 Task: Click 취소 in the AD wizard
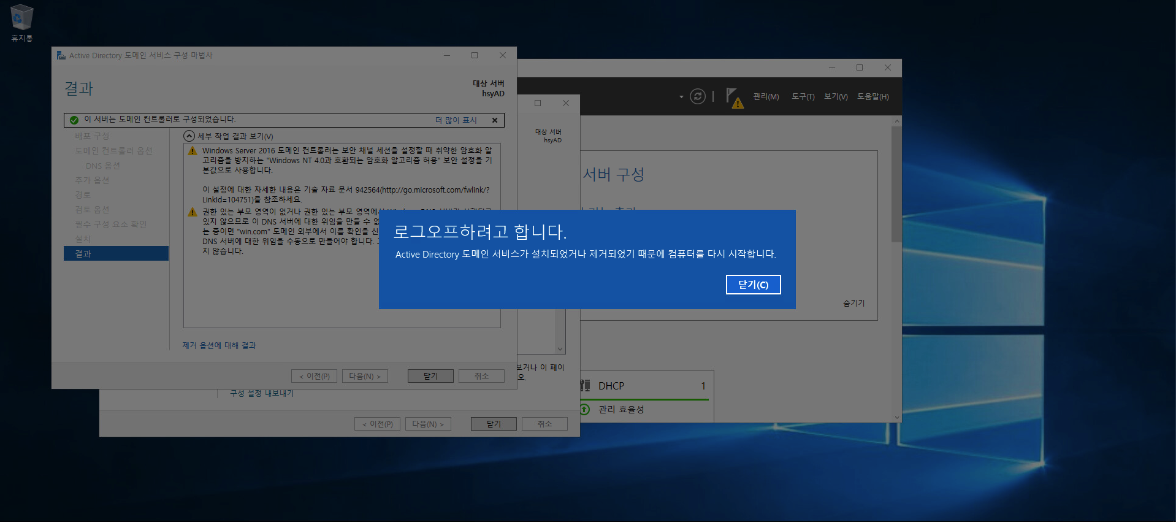pyautogui.click(x=481, y=376)
